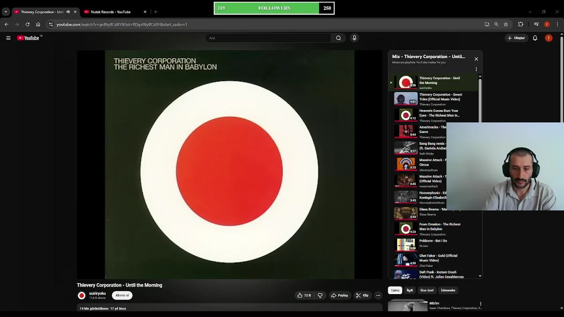Open the notifications bell

pos(535,38)
